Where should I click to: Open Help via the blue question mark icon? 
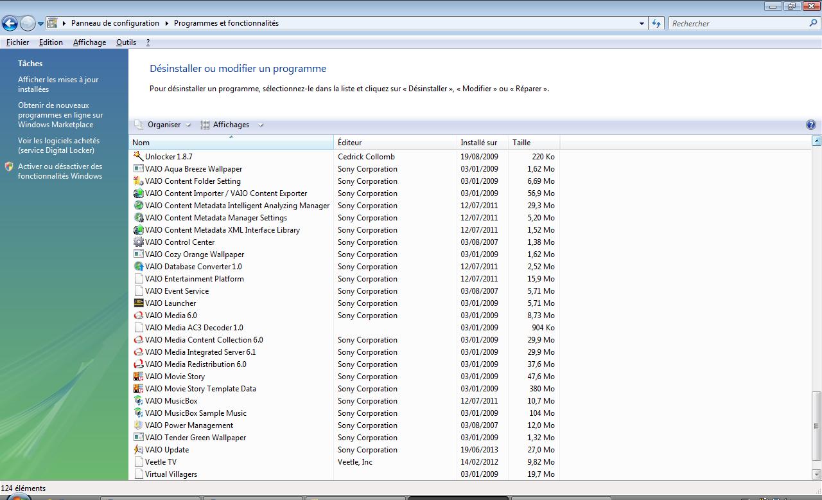811,124
